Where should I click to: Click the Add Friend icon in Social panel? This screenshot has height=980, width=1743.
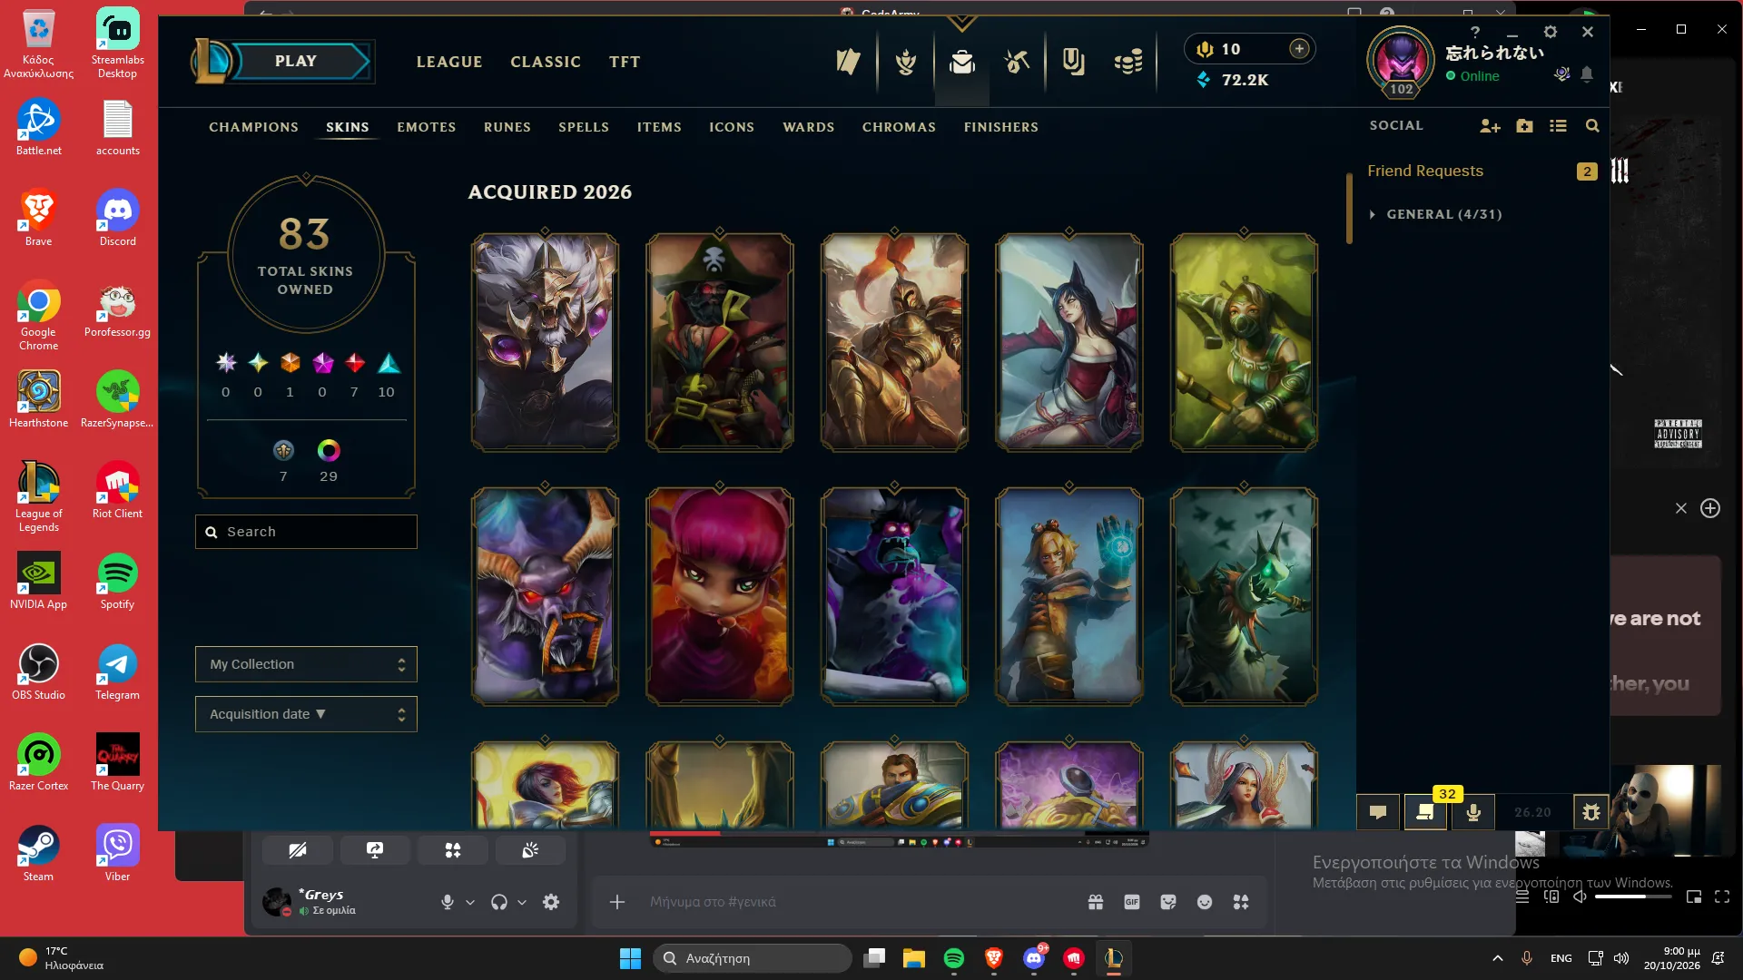(1490, 126)
